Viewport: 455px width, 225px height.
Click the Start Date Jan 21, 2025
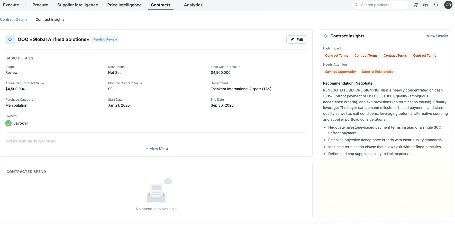point(119,105)
